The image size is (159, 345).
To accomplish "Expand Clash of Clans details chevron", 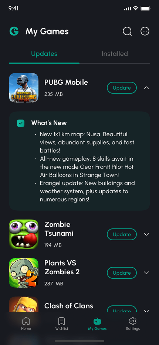I will (x=146, y=311).
